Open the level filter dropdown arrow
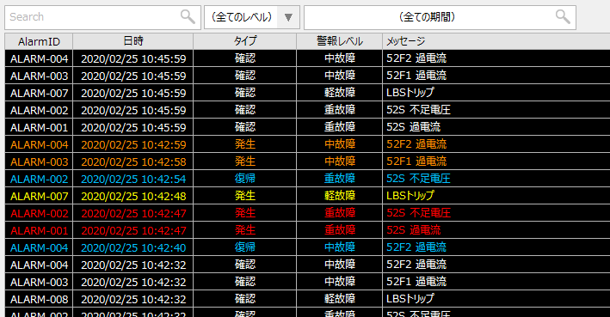 click(288, 17)
